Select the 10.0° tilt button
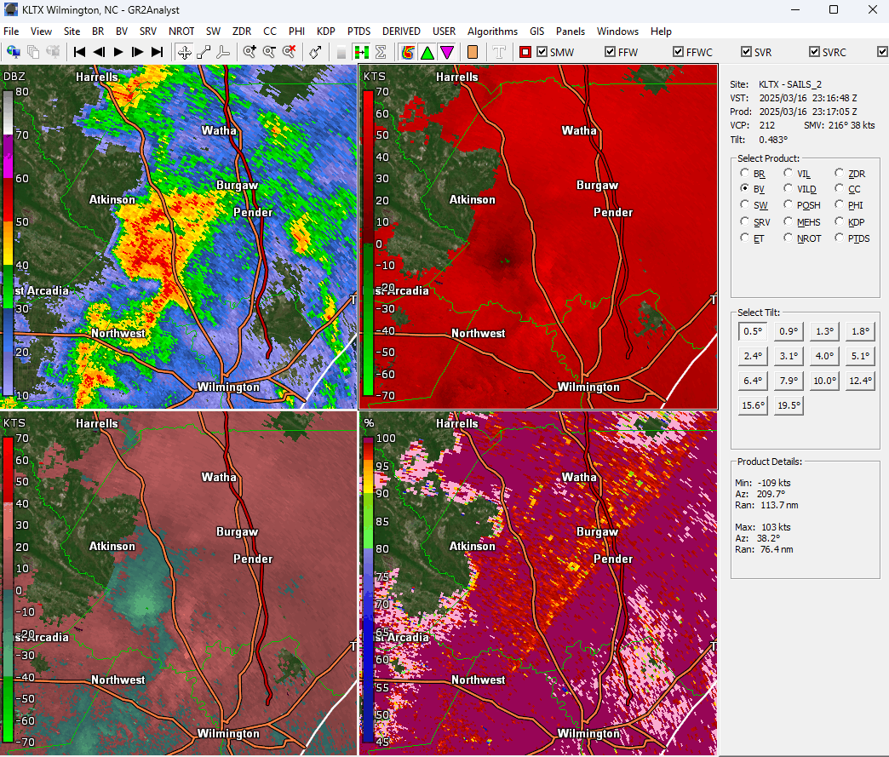 coord(824,381)
